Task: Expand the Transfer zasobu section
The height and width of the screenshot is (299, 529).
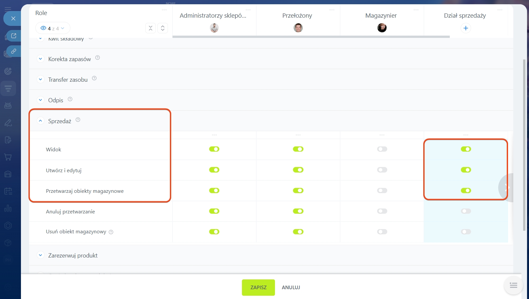Action: pos(41,79)
